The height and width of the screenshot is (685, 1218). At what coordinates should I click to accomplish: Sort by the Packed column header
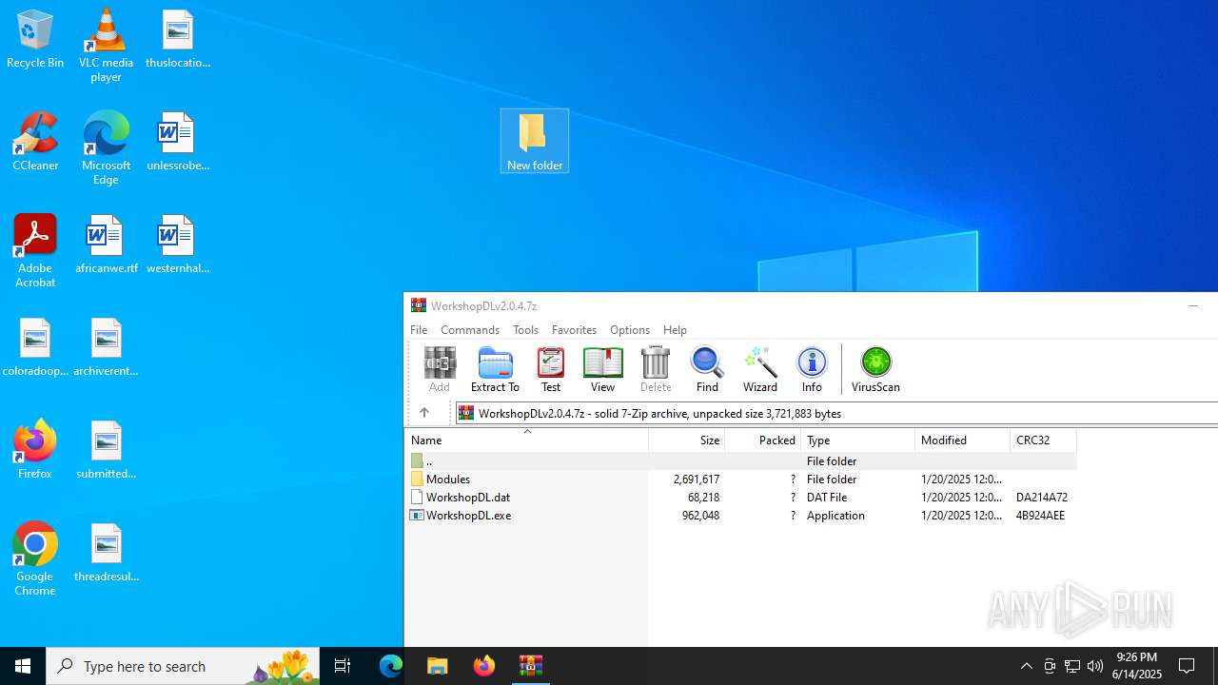[x=763, y=440]
